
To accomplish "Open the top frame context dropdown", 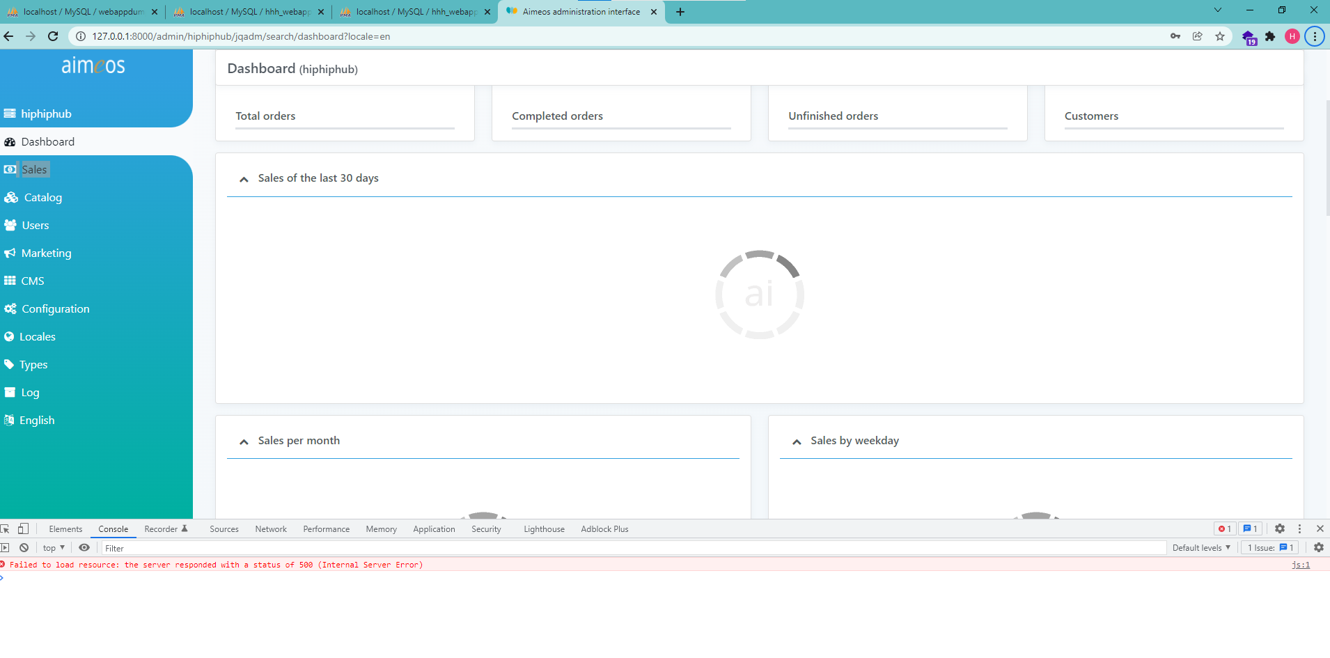I will [x=52, y=547].
